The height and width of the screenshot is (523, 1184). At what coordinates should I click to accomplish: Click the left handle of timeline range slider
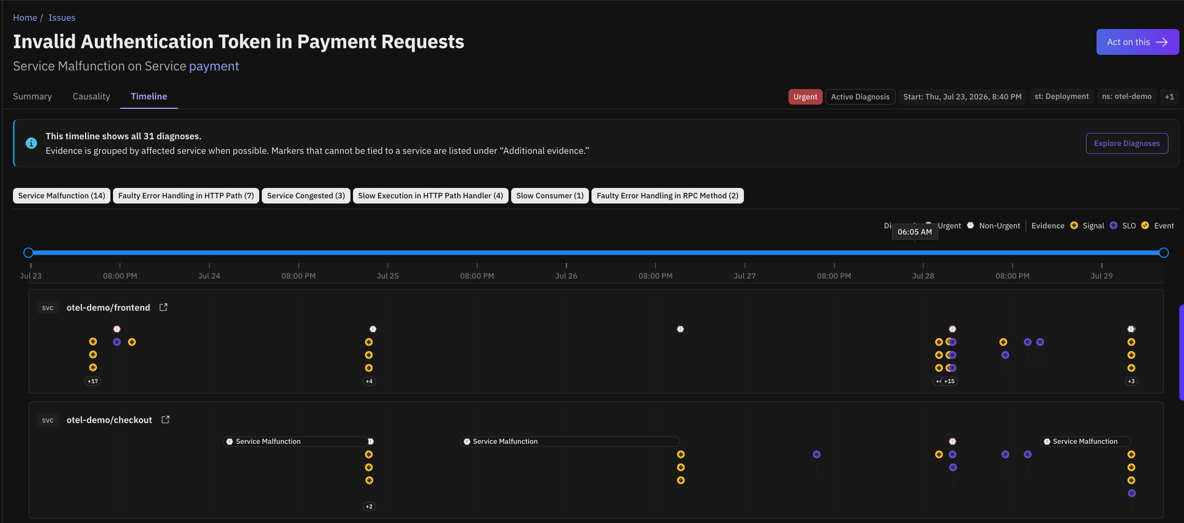(x=29, y=253)
